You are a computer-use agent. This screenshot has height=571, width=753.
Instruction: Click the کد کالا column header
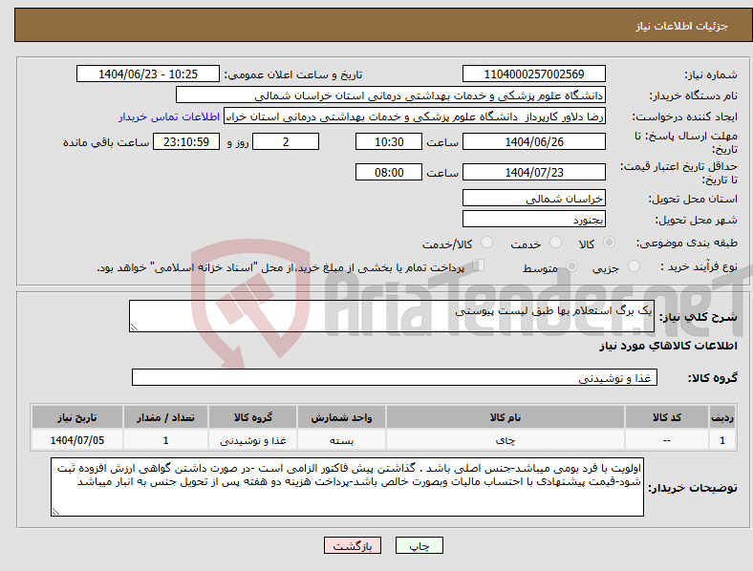pyautogui.click(x=667, y=417)
